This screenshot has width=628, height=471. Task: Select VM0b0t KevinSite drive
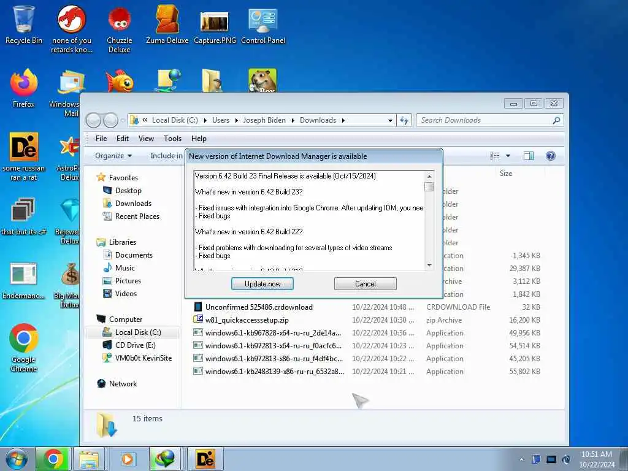(144, 358)
